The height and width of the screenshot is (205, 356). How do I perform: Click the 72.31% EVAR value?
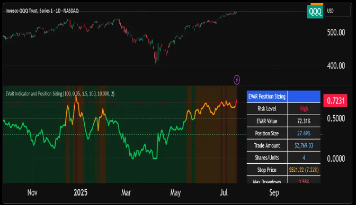(304, 121)
